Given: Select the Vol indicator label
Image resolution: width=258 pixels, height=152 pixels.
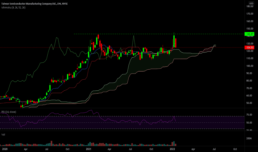Looking at the screenshot, I should [3, 135].
